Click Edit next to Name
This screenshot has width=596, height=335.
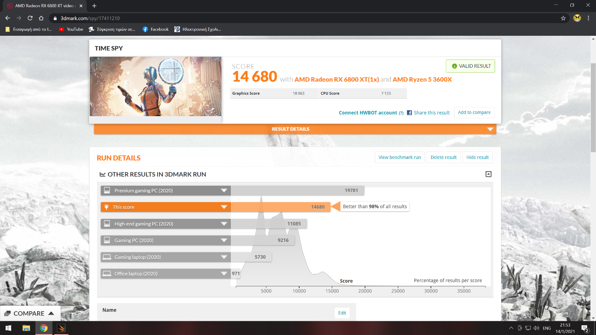pyautogui.click(x=342, y=313)
